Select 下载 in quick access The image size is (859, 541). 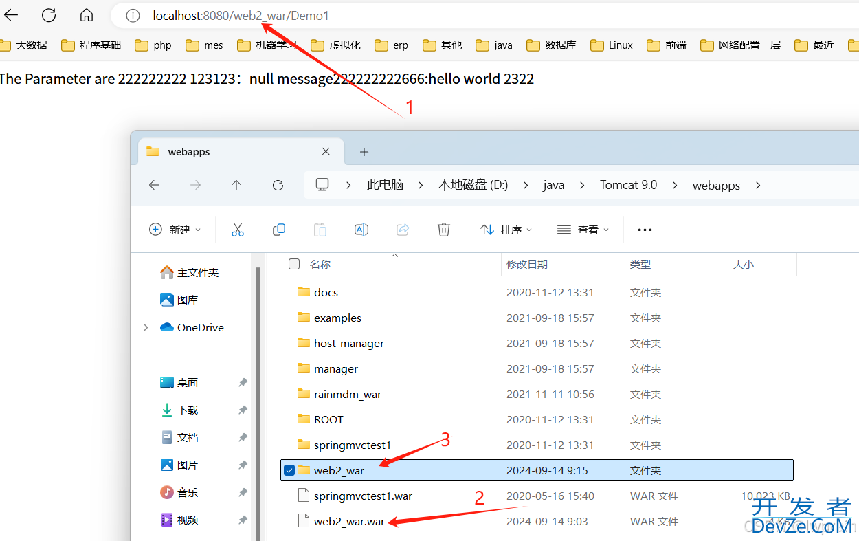click(x=179, y=410)
